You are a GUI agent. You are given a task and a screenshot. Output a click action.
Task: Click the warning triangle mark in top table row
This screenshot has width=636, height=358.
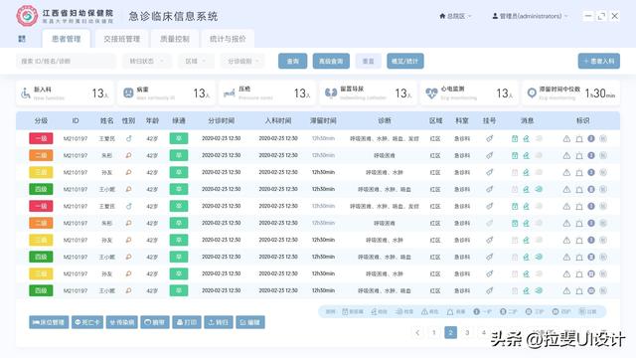coord(566,139)
